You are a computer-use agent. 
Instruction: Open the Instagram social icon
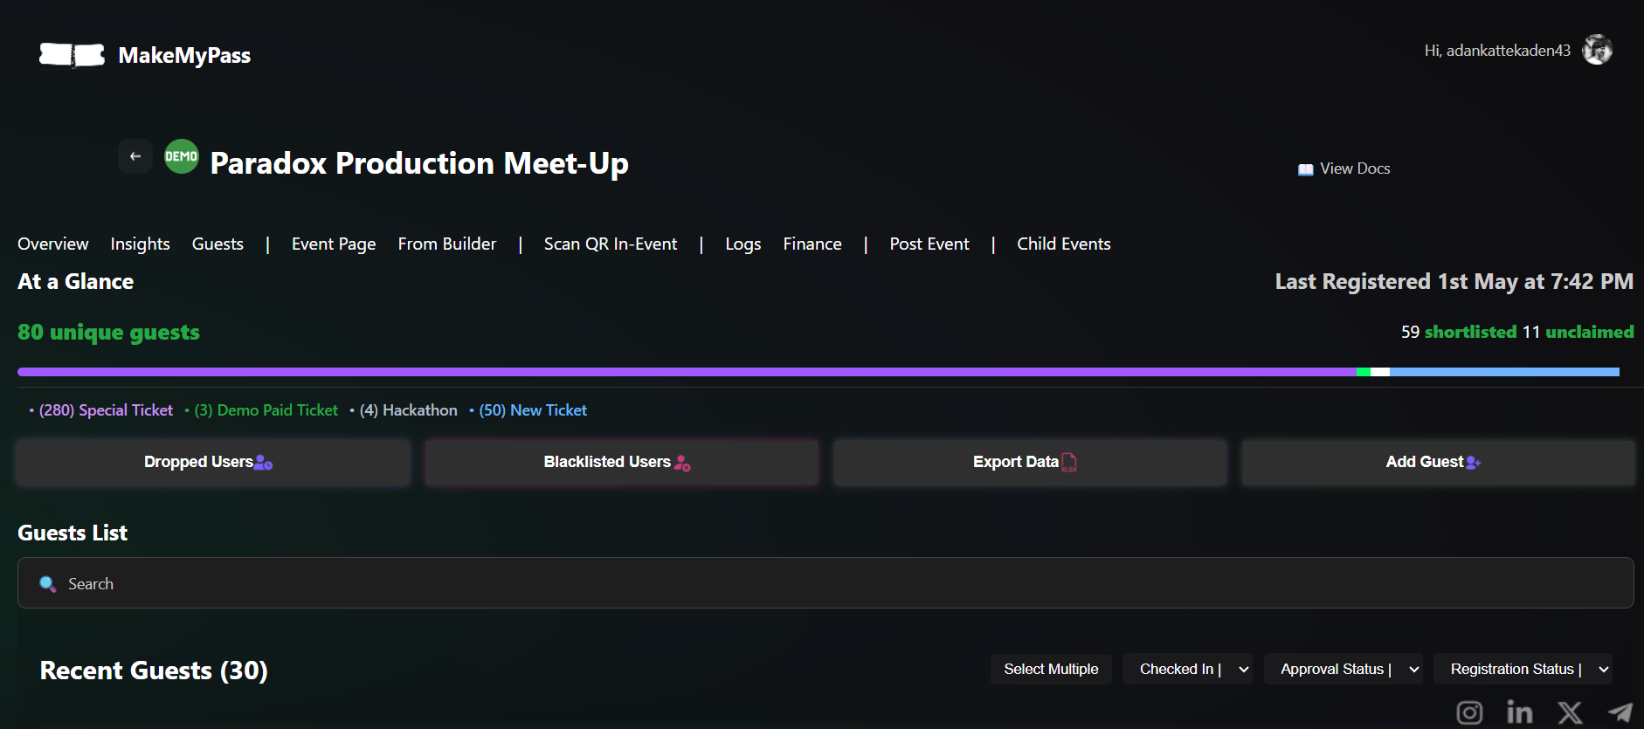click(1469, 712)
